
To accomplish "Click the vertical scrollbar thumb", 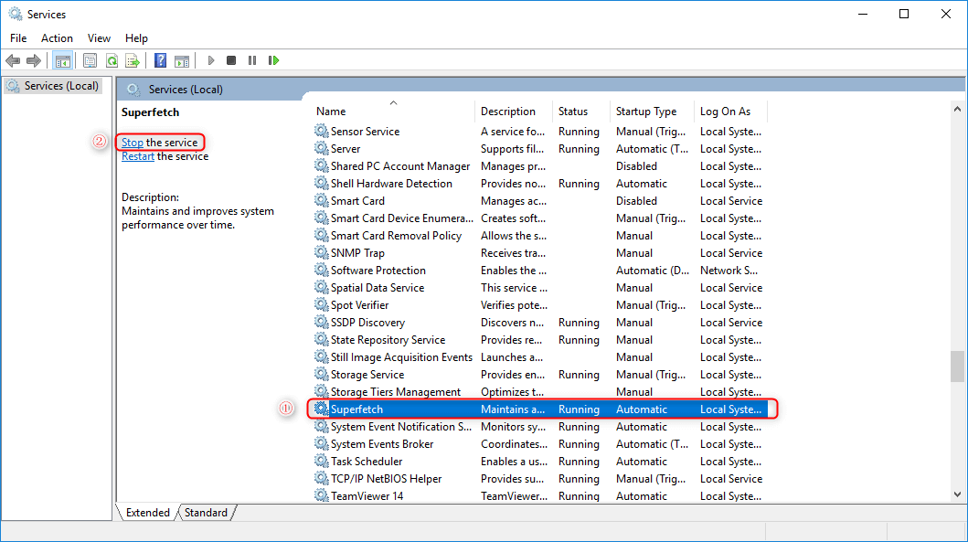I will (x=958, y=367).
